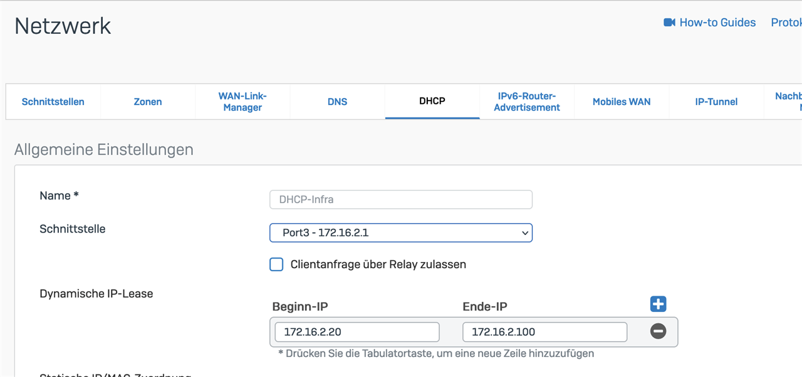802x377 pixels.
Task: Remove the IP range row with minus icon
Action: (658, 331)
